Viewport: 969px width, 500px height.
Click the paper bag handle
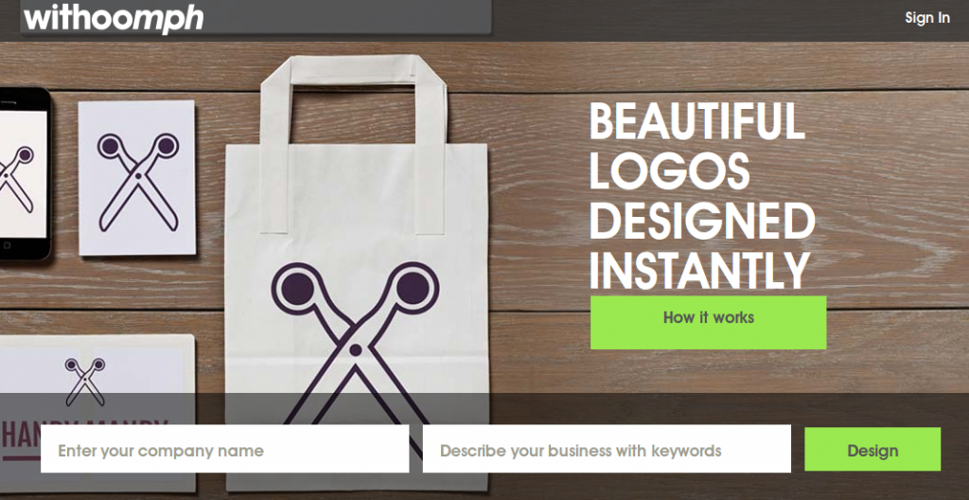(353, 144)
